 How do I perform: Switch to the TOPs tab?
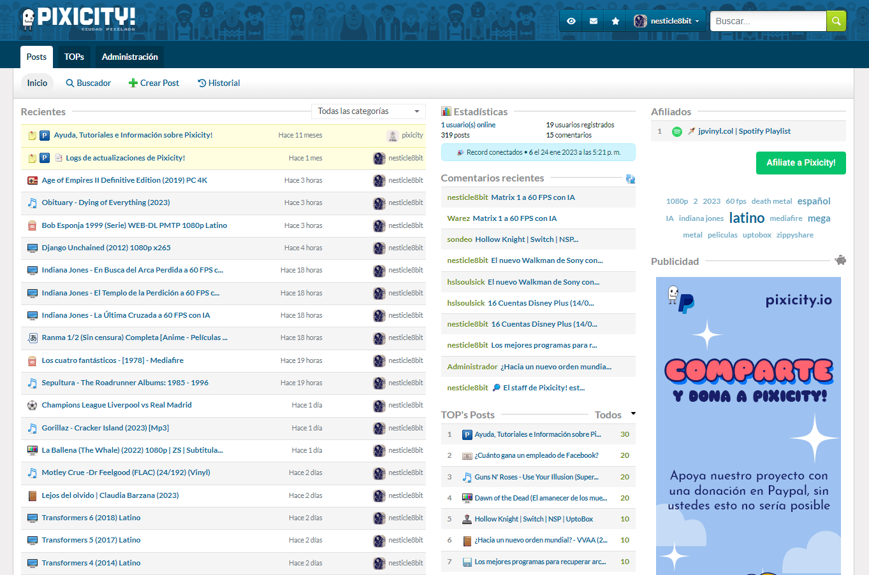[x=74, y=57]
